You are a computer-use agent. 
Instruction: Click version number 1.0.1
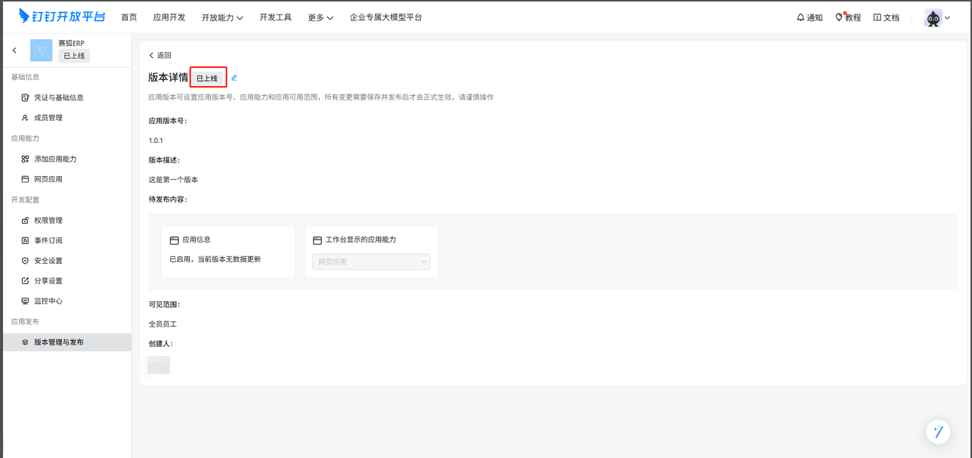[x=156, y=141]
